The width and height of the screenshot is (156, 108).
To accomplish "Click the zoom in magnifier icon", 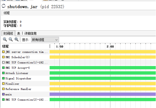I will pyautogui.click(x=5, y=39).
